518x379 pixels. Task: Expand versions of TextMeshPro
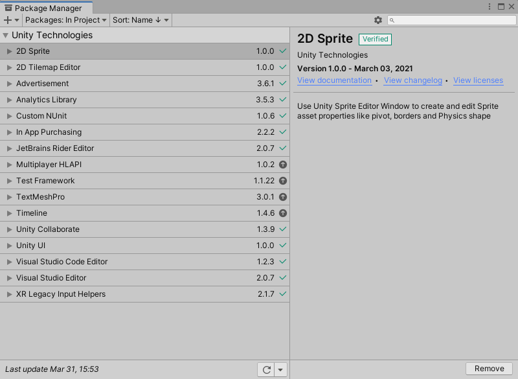click(10, 197)
